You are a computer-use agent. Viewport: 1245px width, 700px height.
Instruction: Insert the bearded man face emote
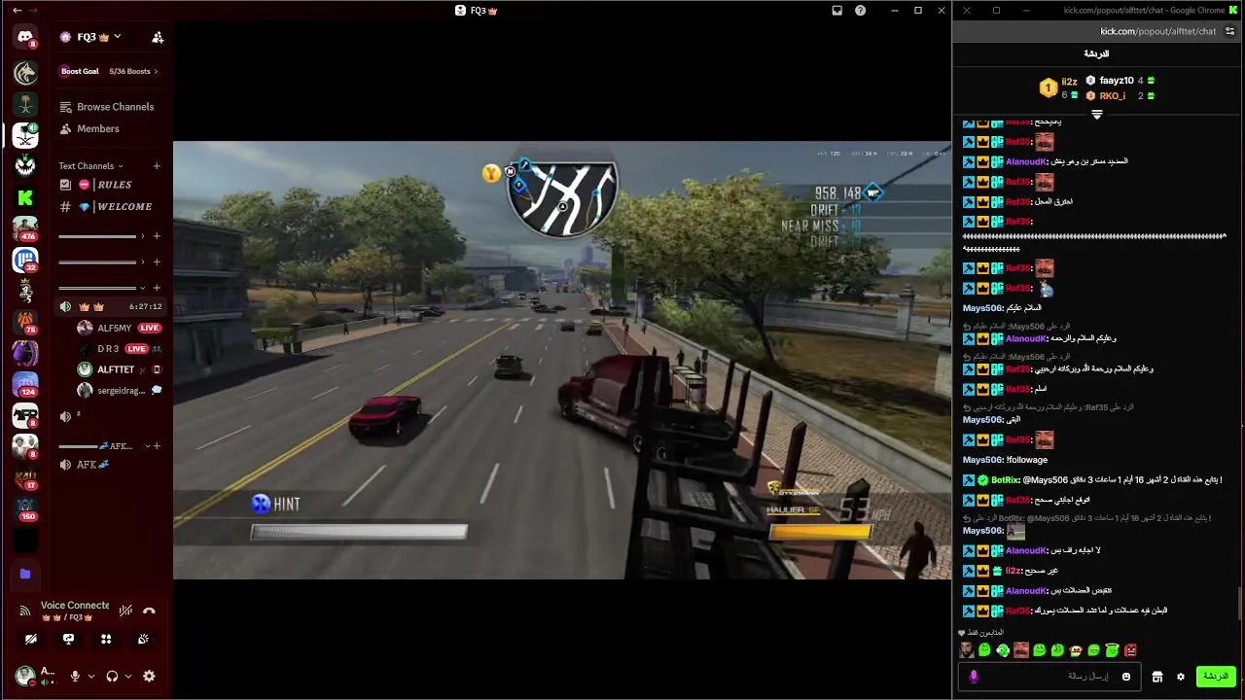(966, 650)
